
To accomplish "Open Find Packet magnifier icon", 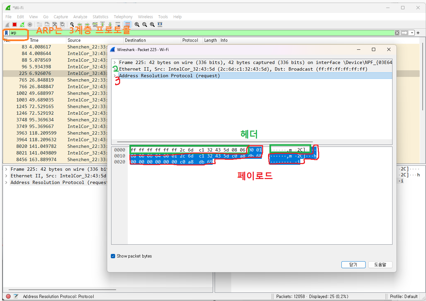I will click(72, 25).
